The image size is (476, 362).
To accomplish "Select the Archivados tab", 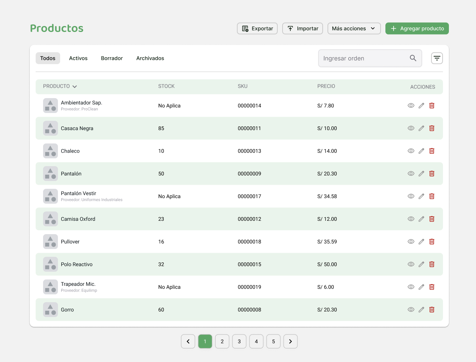I will [150, 58].
